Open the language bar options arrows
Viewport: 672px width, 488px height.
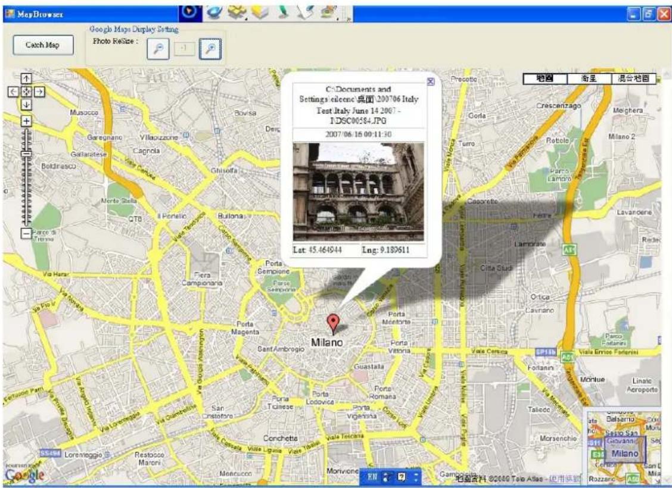click(x=416, y=477)
